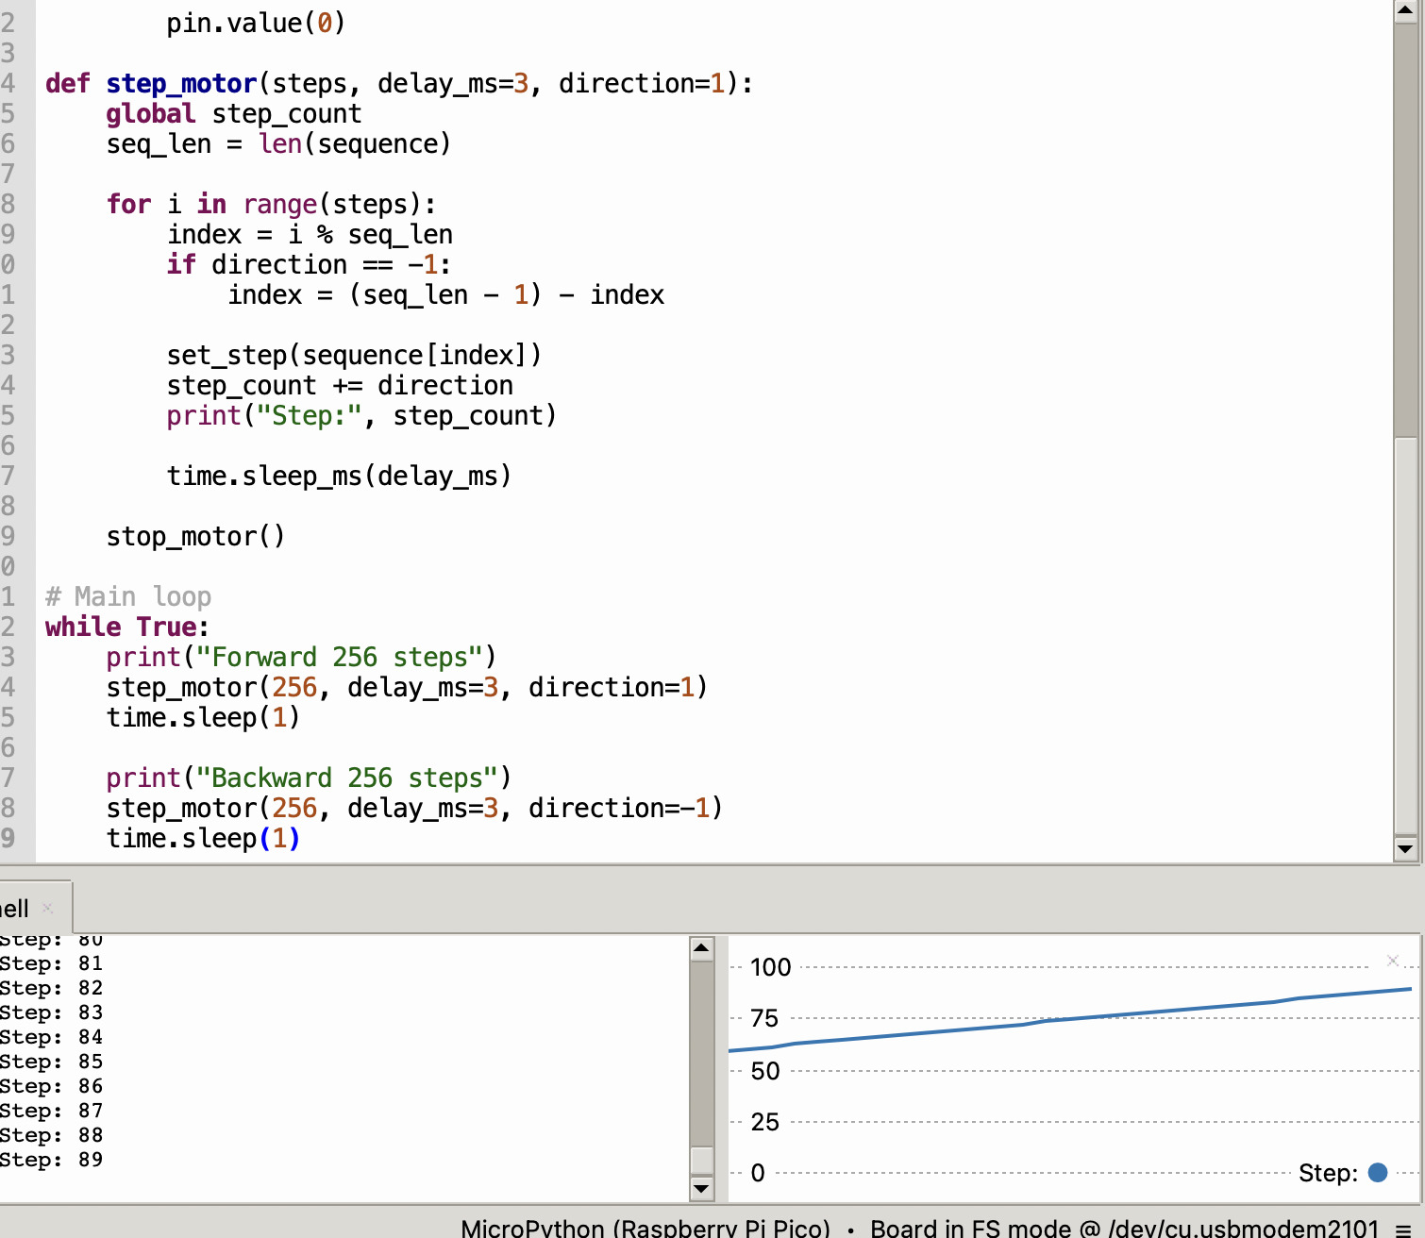The height and width of the screenshot is (1238, 1425).
Task: Click the editor scrollbar down arrow
Action: coord(1405,848)
